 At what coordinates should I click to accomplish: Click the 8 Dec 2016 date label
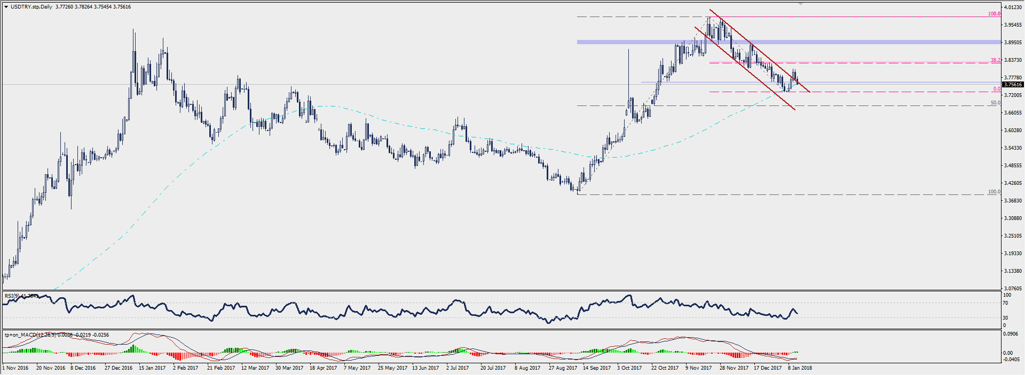pos(83,368)
